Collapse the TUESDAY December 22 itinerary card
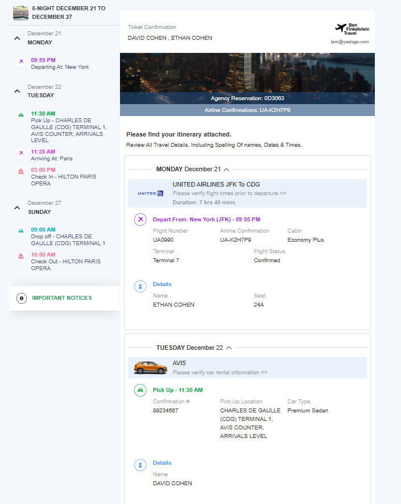The width and height of the screenshot is (401, 504). [229, 348]
